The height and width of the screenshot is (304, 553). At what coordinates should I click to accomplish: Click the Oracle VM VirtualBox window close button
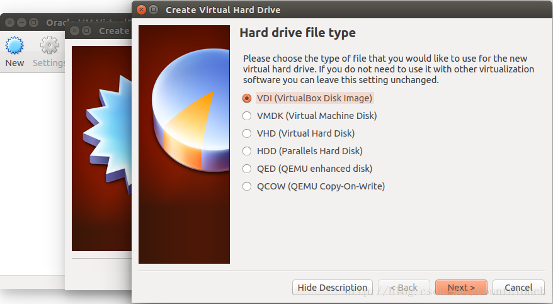tap(9, 22)
